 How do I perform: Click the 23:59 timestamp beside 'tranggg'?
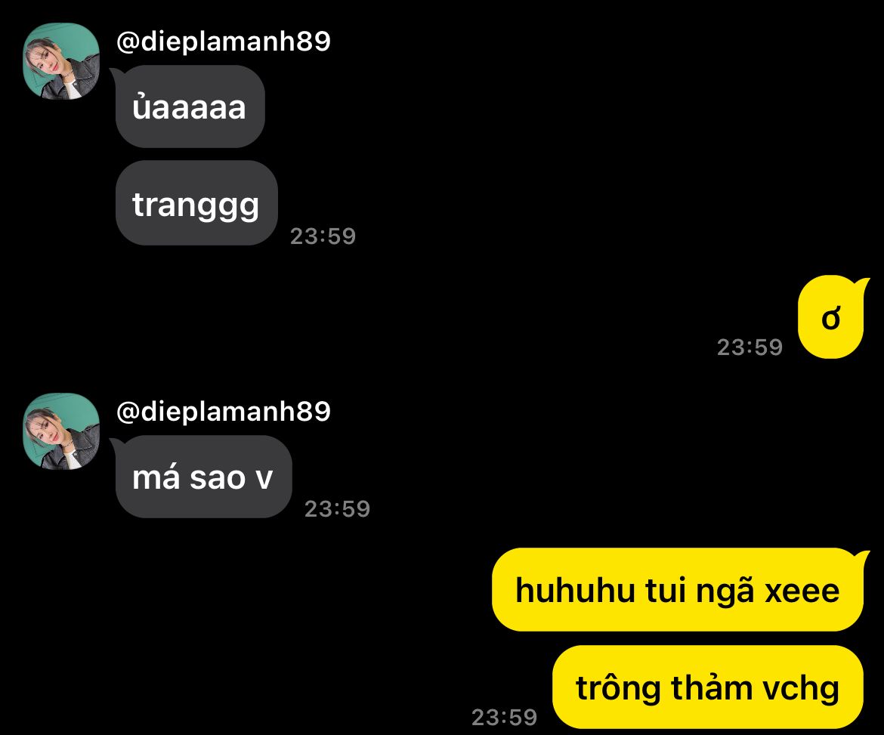(323, 236)
